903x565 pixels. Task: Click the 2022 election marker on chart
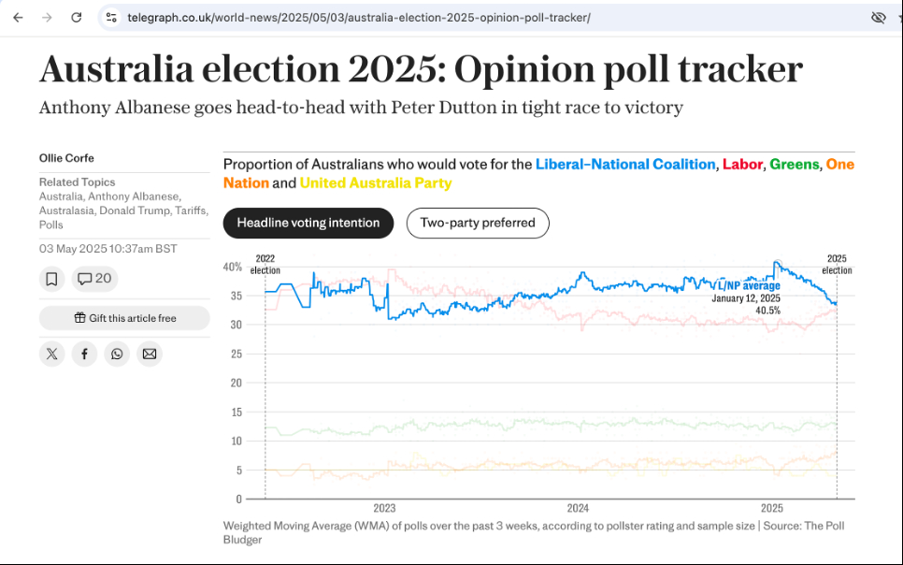(265, 265)
